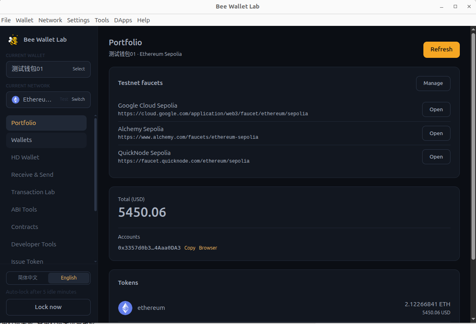Viewport: 476px width, 324px height.
Task: Open the Developer Tools page
Action: pyautogui.click(x=46, y=244)
